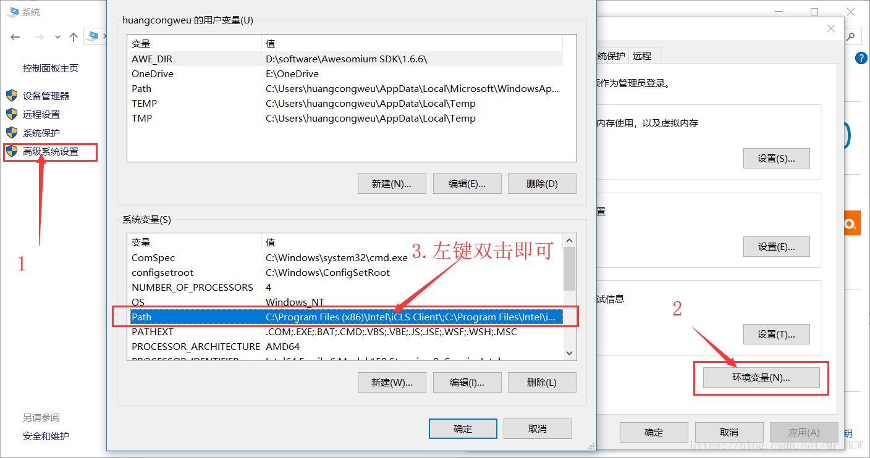This screenshot has height=458, width=870.
Task: Click the back arrow in System window
Action: (x=15, y=37)
